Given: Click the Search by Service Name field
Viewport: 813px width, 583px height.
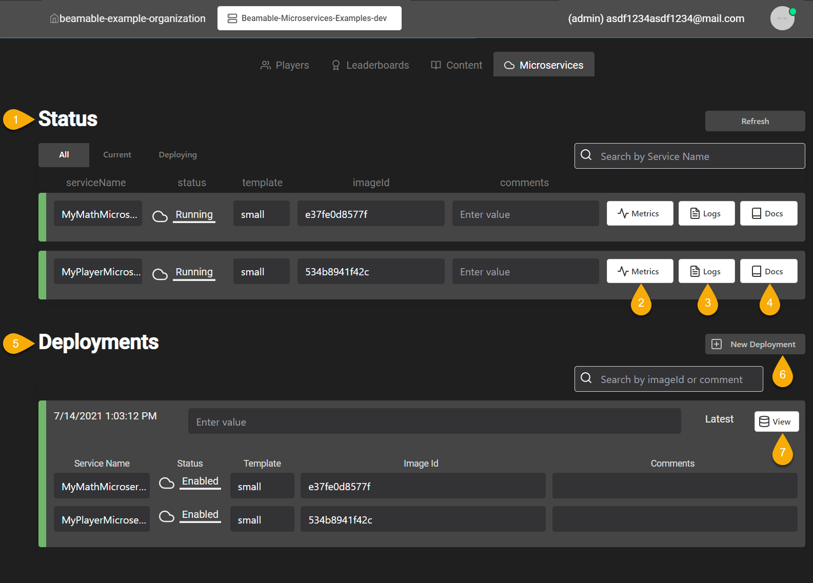Looking at the screenshot, I should point(689,156).
